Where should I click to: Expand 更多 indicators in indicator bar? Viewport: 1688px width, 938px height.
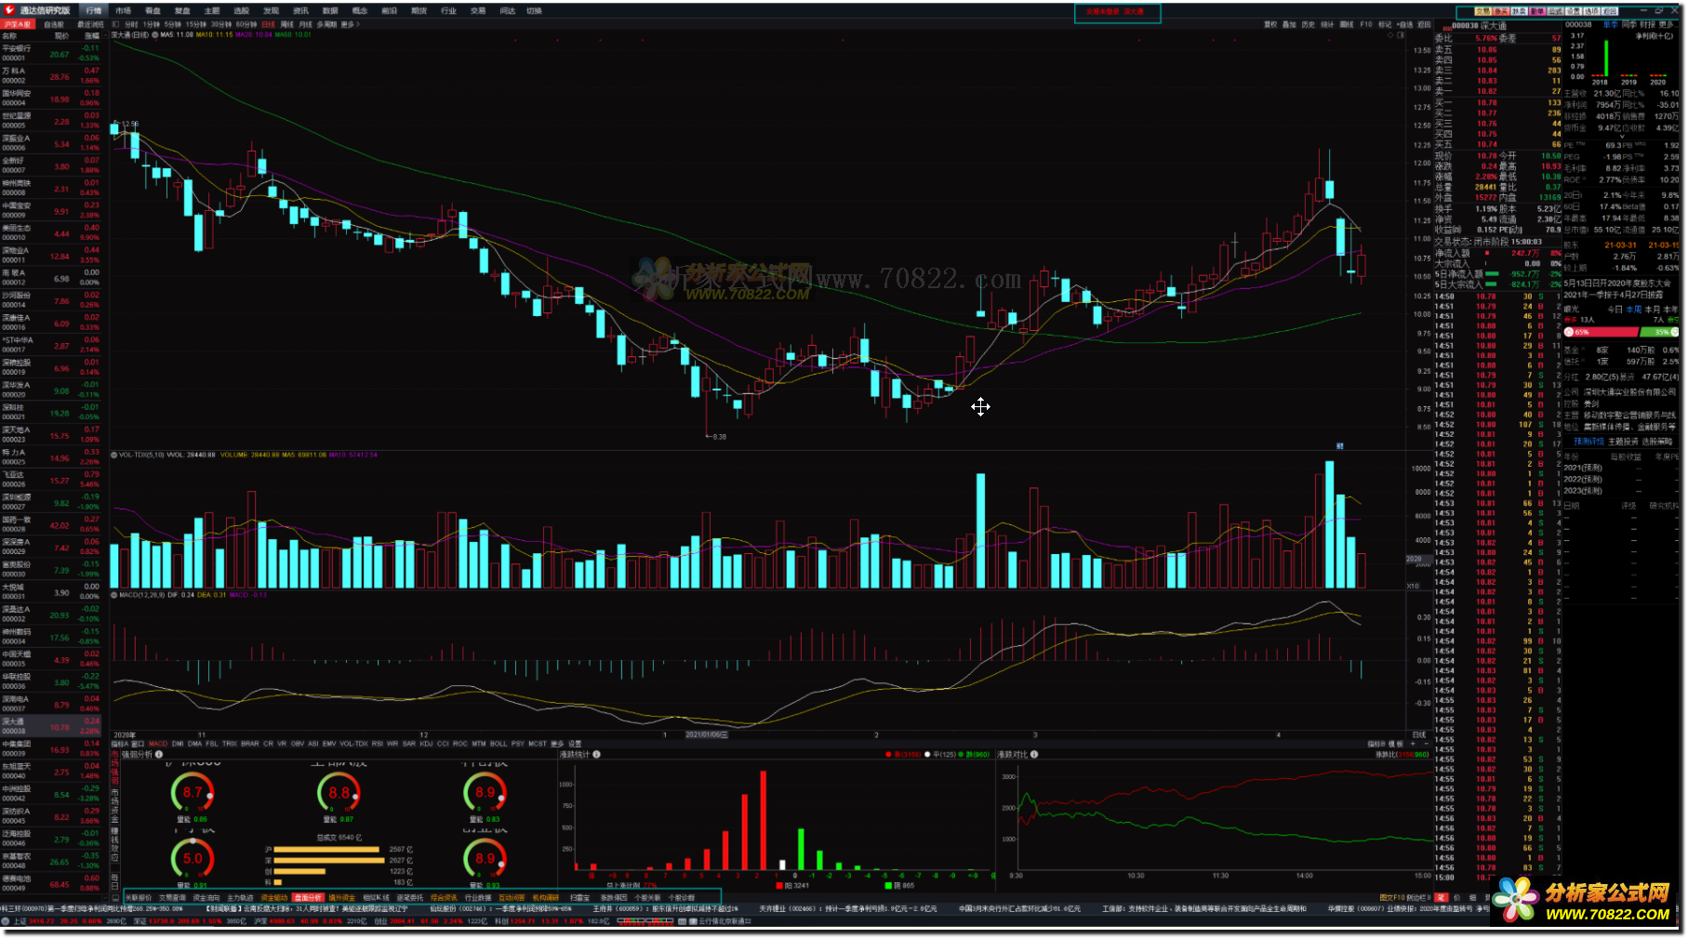(x=557, y=744)
